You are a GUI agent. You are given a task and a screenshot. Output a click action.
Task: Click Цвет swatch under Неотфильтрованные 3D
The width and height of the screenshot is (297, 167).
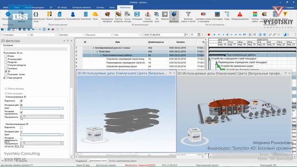[x=42, y=135]
